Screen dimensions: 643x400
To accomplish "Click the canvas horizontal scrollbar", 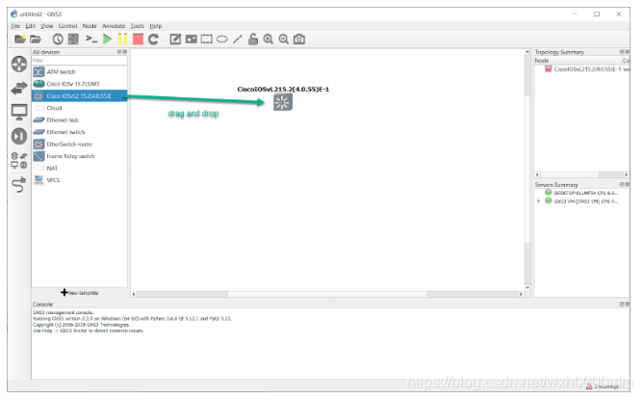I will pos(327,294).
